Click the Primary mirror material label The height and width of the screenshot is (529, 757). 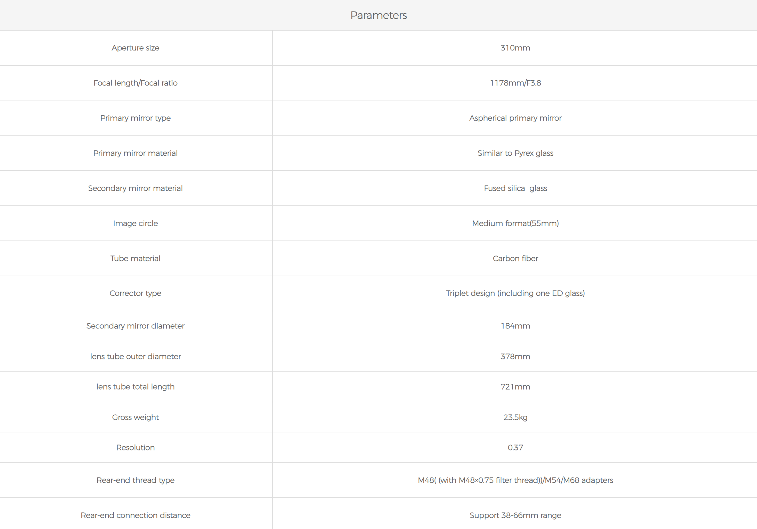pyautogui.click(x=135, y=153)
